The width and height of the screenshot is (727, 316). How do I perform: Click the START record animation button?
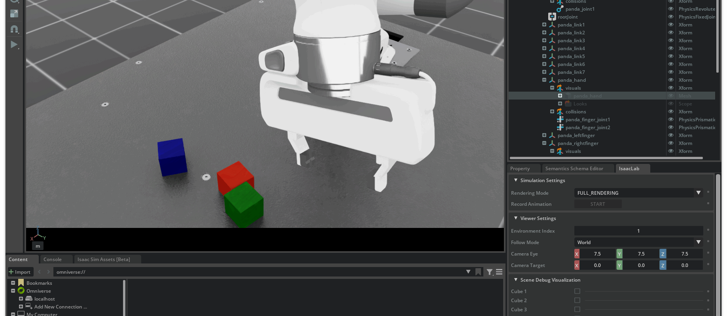[x=598, y=204]
